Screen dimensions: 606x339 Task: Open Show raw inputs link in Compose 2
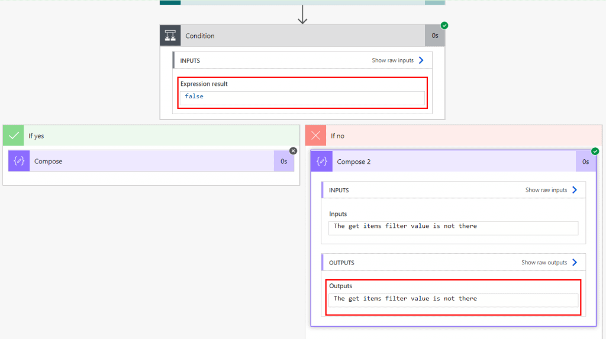[546, 190]
